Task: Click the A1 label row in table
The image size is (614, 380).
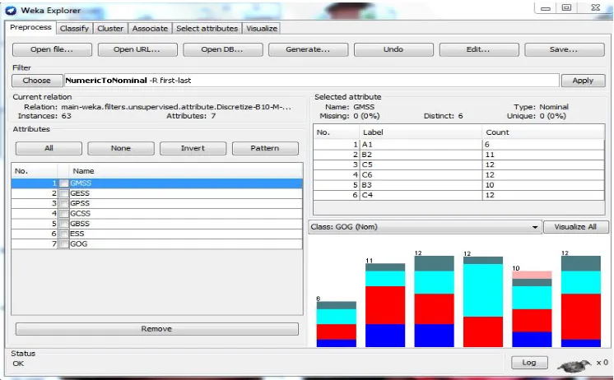Action: click(459, 145)
